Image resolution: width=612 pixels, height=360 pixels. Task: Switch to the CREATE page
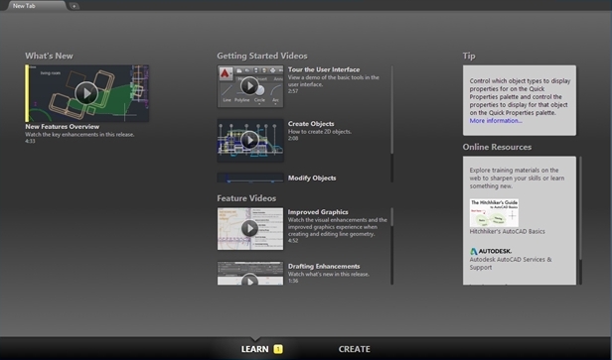click(354, 349)
